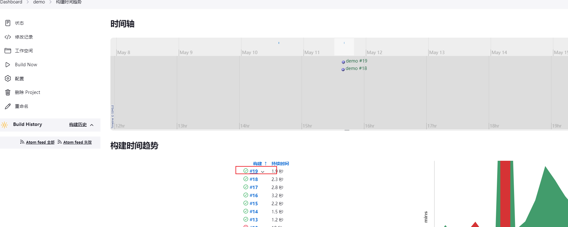Sort by the 持续时间 column header

(280, 164)
